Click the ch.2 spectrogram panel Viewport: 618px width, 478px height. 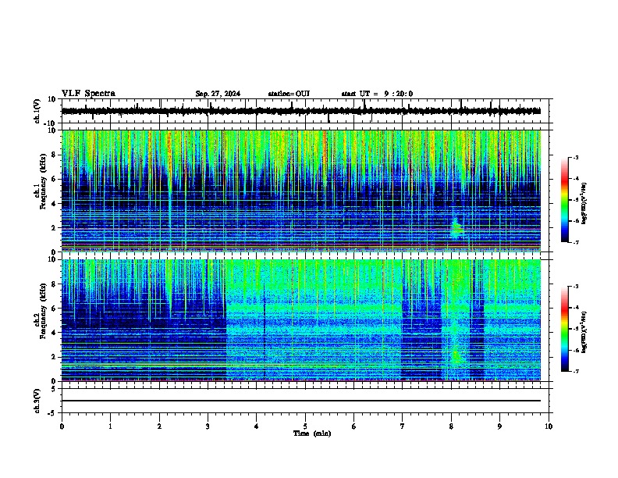[301, 320]
